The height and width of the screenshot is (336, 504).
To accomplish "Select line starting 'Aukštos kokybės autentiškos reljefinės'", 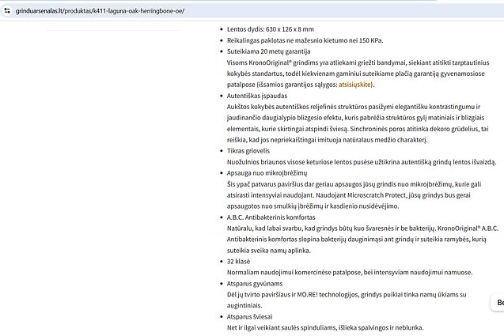I will (354, 107).
